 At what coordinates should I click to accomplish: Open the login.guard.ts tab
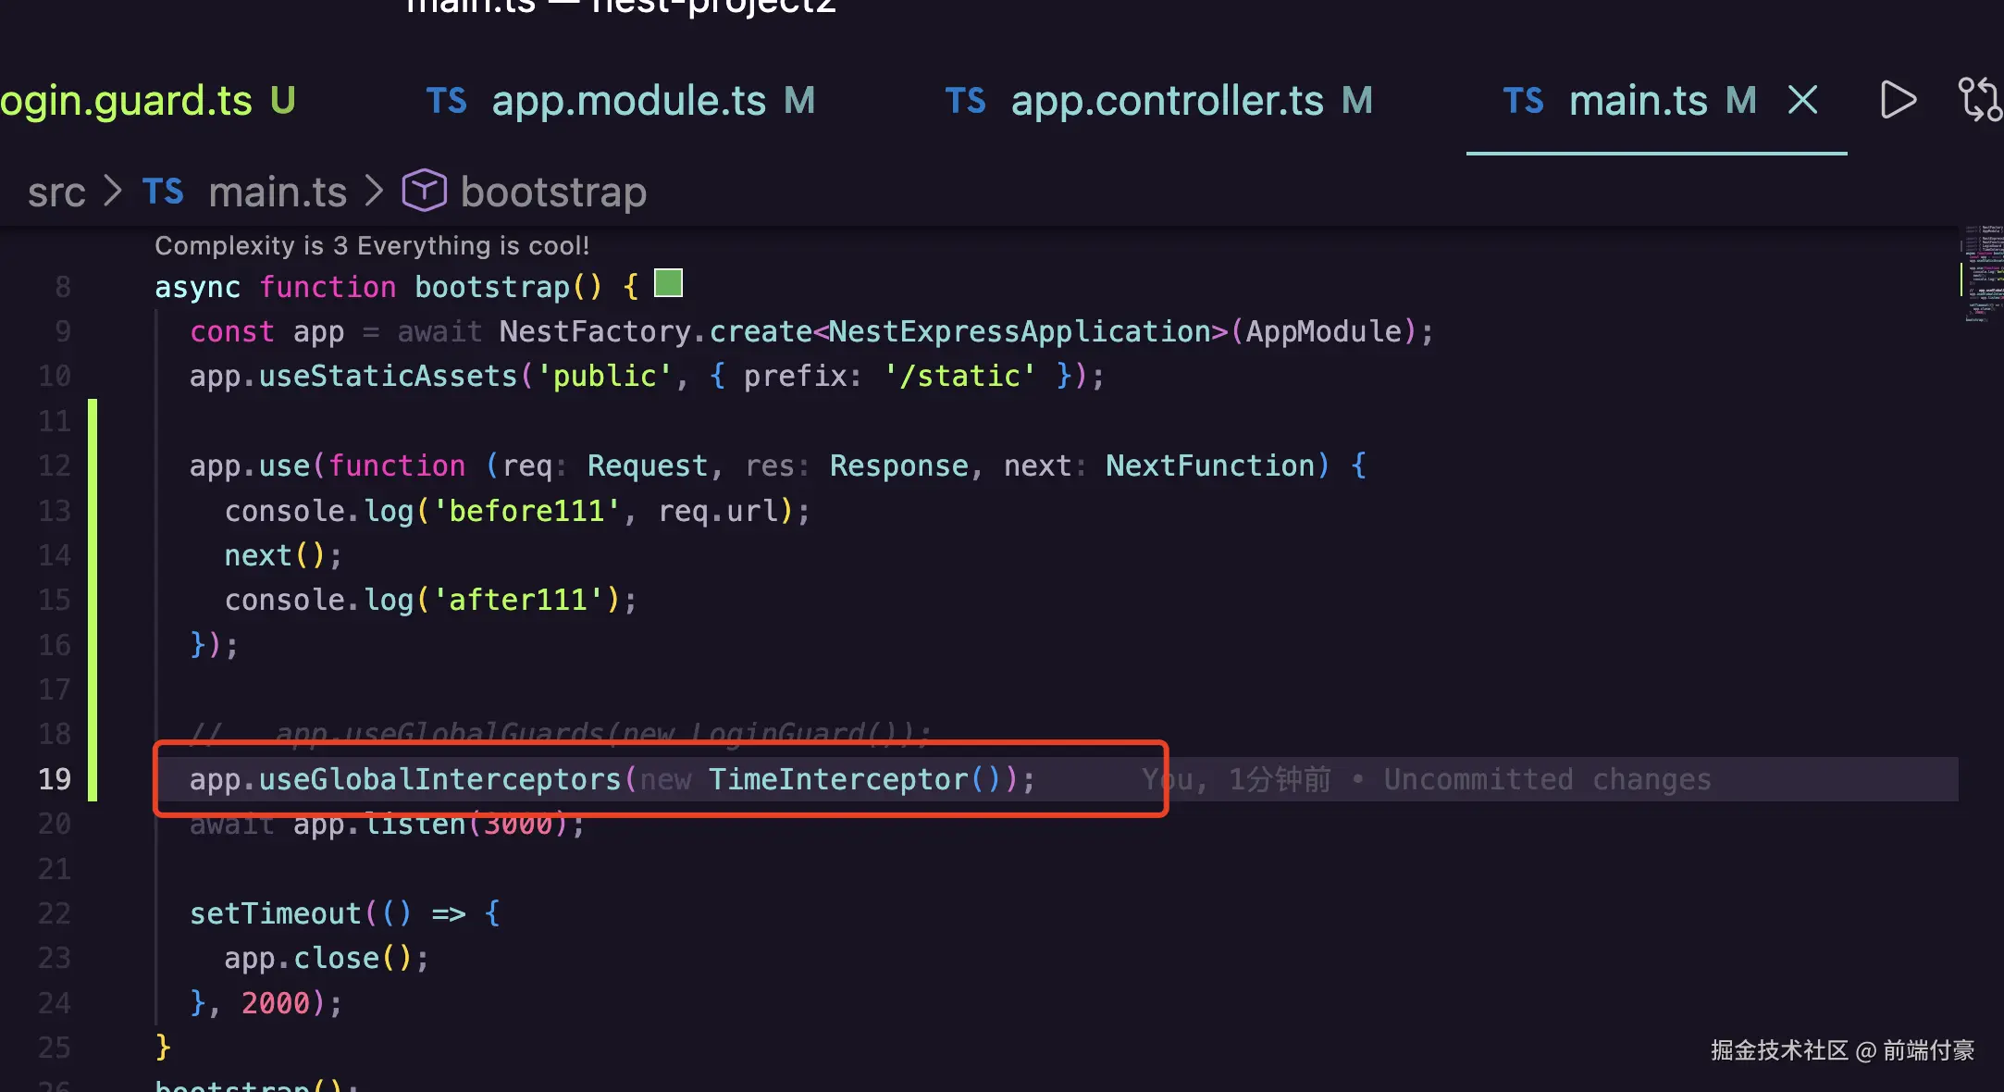click(127, 101)
